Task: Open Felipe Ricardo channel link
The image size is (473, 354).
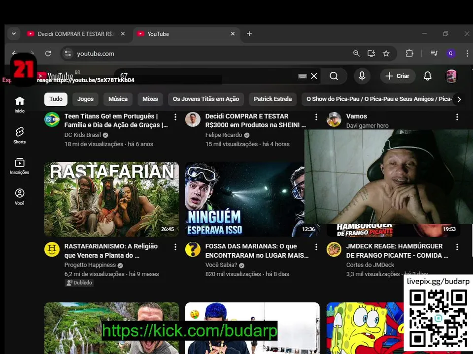Action: (x=224, y=135)
